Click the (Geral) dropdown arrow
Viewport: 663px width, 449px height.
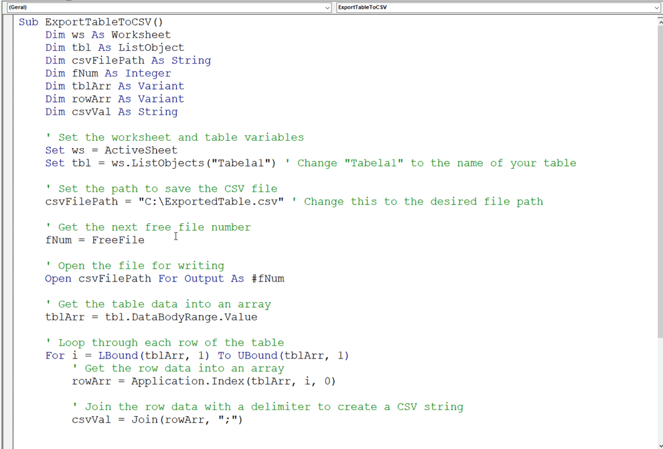(327, 7)
